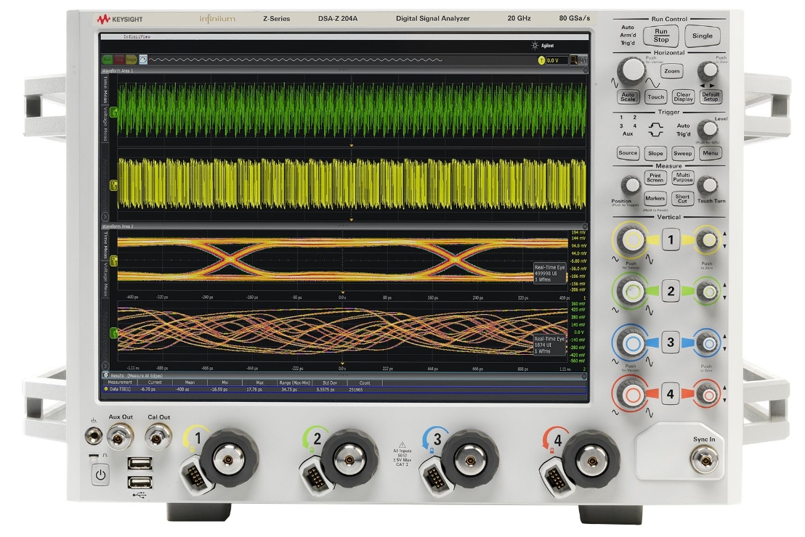The width and height of the screenshot is (805, 537).
Task: Click the yellow trigger level T icon
Action: [542, 60]
